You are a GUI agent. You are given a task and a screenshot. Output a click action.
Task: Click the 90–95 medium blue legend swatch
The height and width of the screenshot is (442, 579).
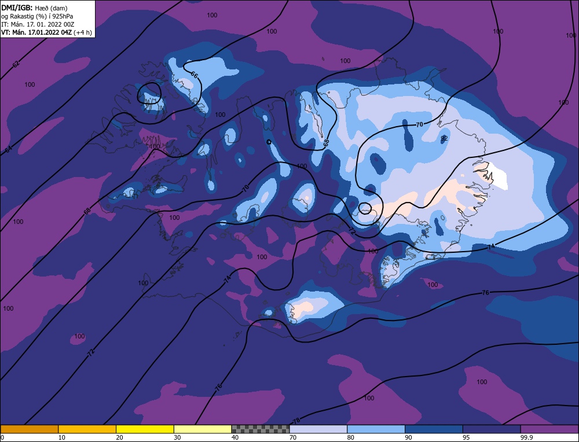click(434, 429)
